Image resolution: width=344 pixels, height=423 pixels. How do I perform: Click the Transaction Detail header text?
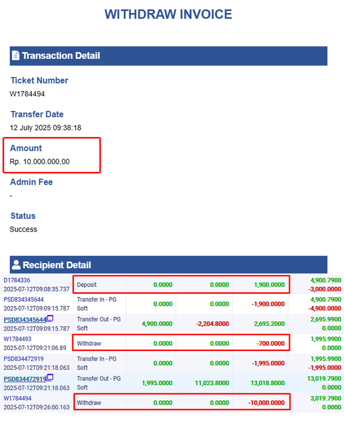click(x=61, y=56)
